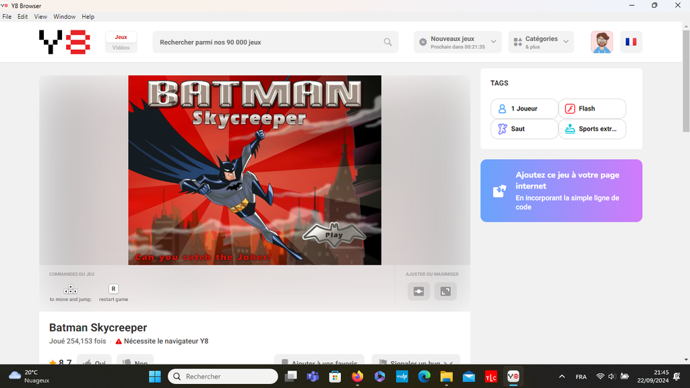Image resolution: width=690 pixels, height=388 pixels.
Task: Click the search magnifier icon
Action: [x=387, y=42]
